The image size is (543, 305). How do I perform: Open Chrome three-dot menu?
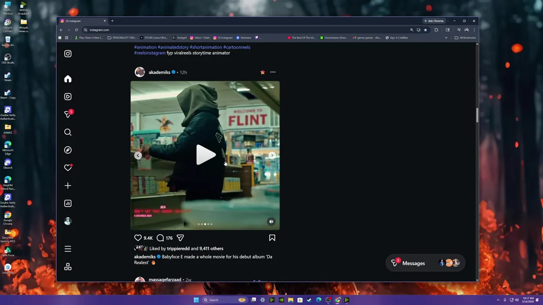pyautogui.click(x=474, y=30)
